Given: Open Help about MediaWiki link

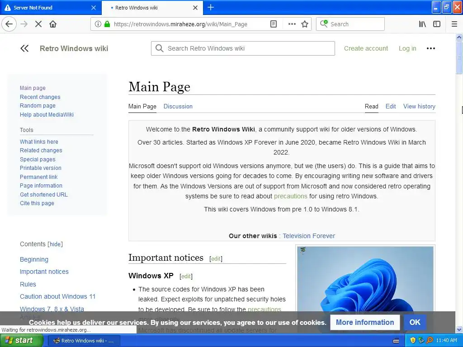Looking at the screenshot, I should (x=47, y=114).
